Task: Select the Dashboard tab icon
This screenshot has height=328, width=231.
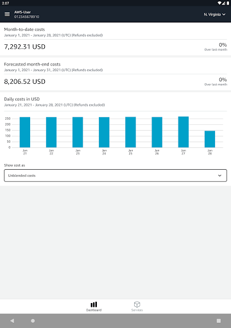Action: (94, 304)
